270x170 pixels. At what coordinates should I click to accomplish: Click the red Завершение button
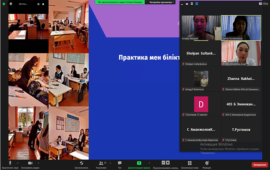[260, 165]
